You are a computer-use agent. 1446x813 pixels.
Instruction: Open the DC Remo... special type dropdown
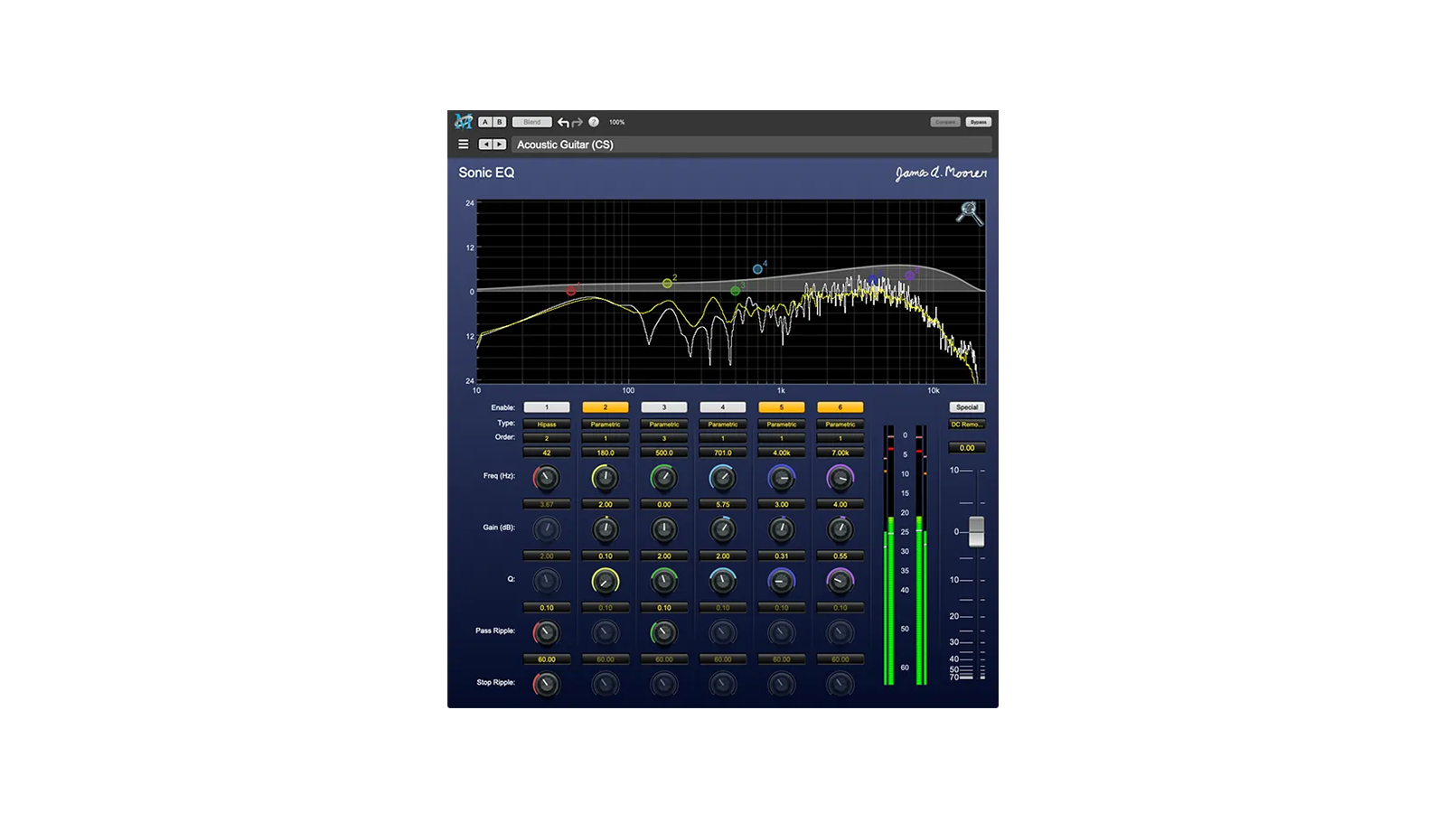(967, 424)
